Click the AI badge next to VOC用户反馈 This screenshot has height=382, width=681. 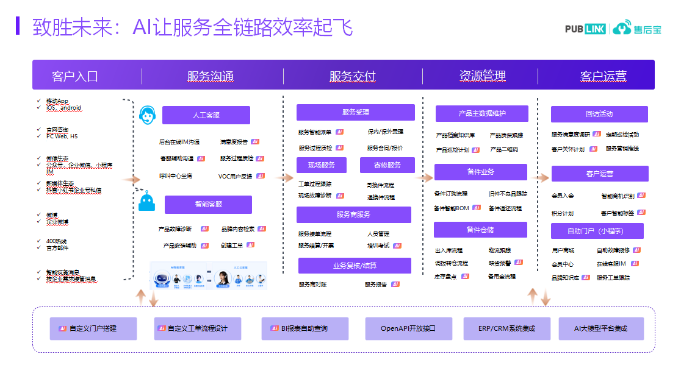261,175
